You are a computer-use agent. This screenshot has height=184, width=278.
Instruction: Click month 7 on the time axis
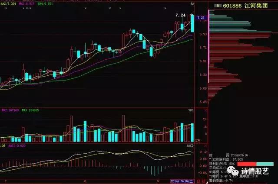tap(6, 181)
